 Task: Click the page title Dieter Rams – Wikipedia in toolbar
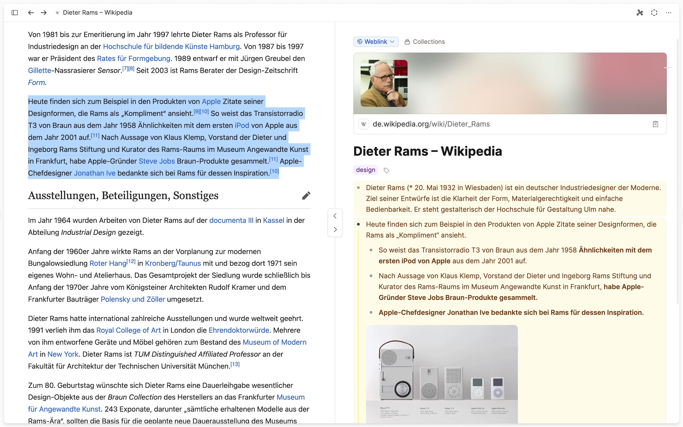[97, 12]
